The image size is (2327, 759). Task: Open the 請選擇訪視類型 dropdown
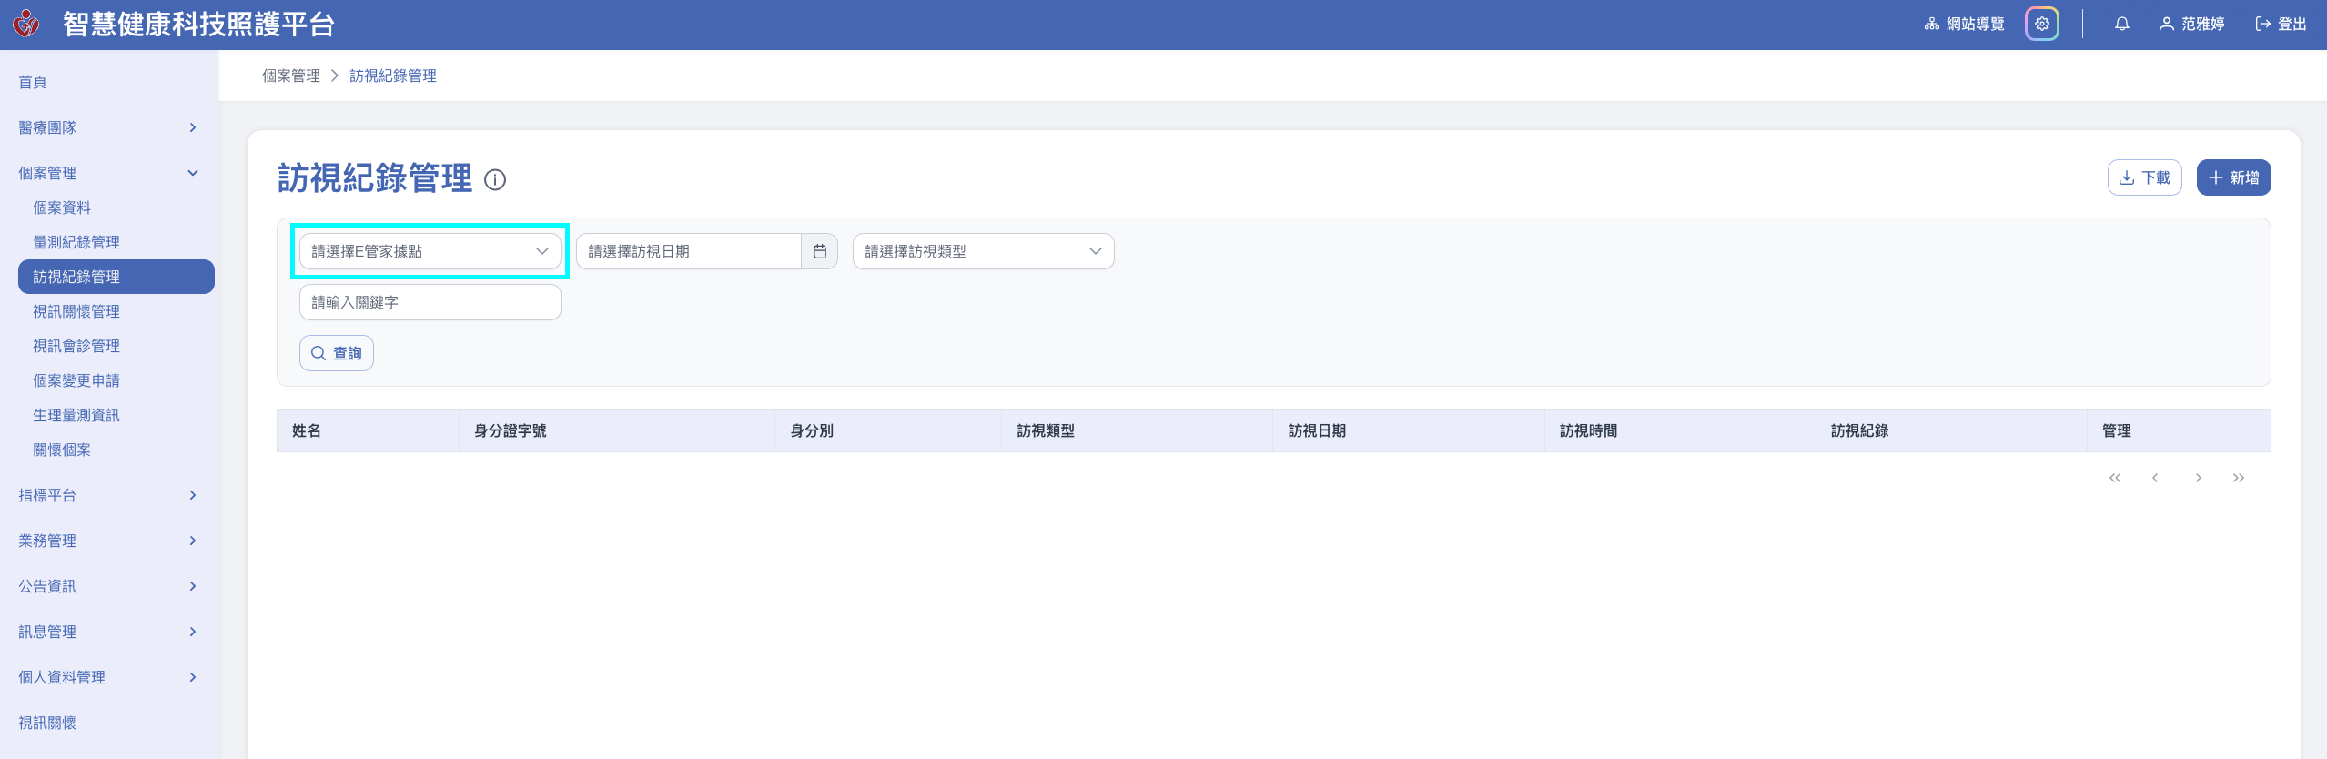pyautogui.click(x=983, y=251)
